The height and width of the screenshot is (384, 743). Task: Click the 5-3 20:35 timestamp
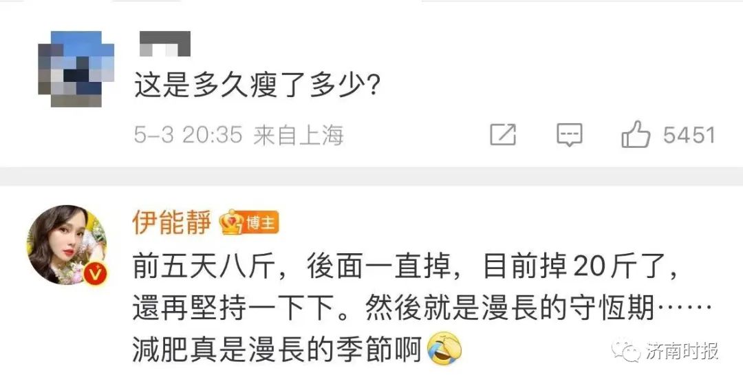188,136
